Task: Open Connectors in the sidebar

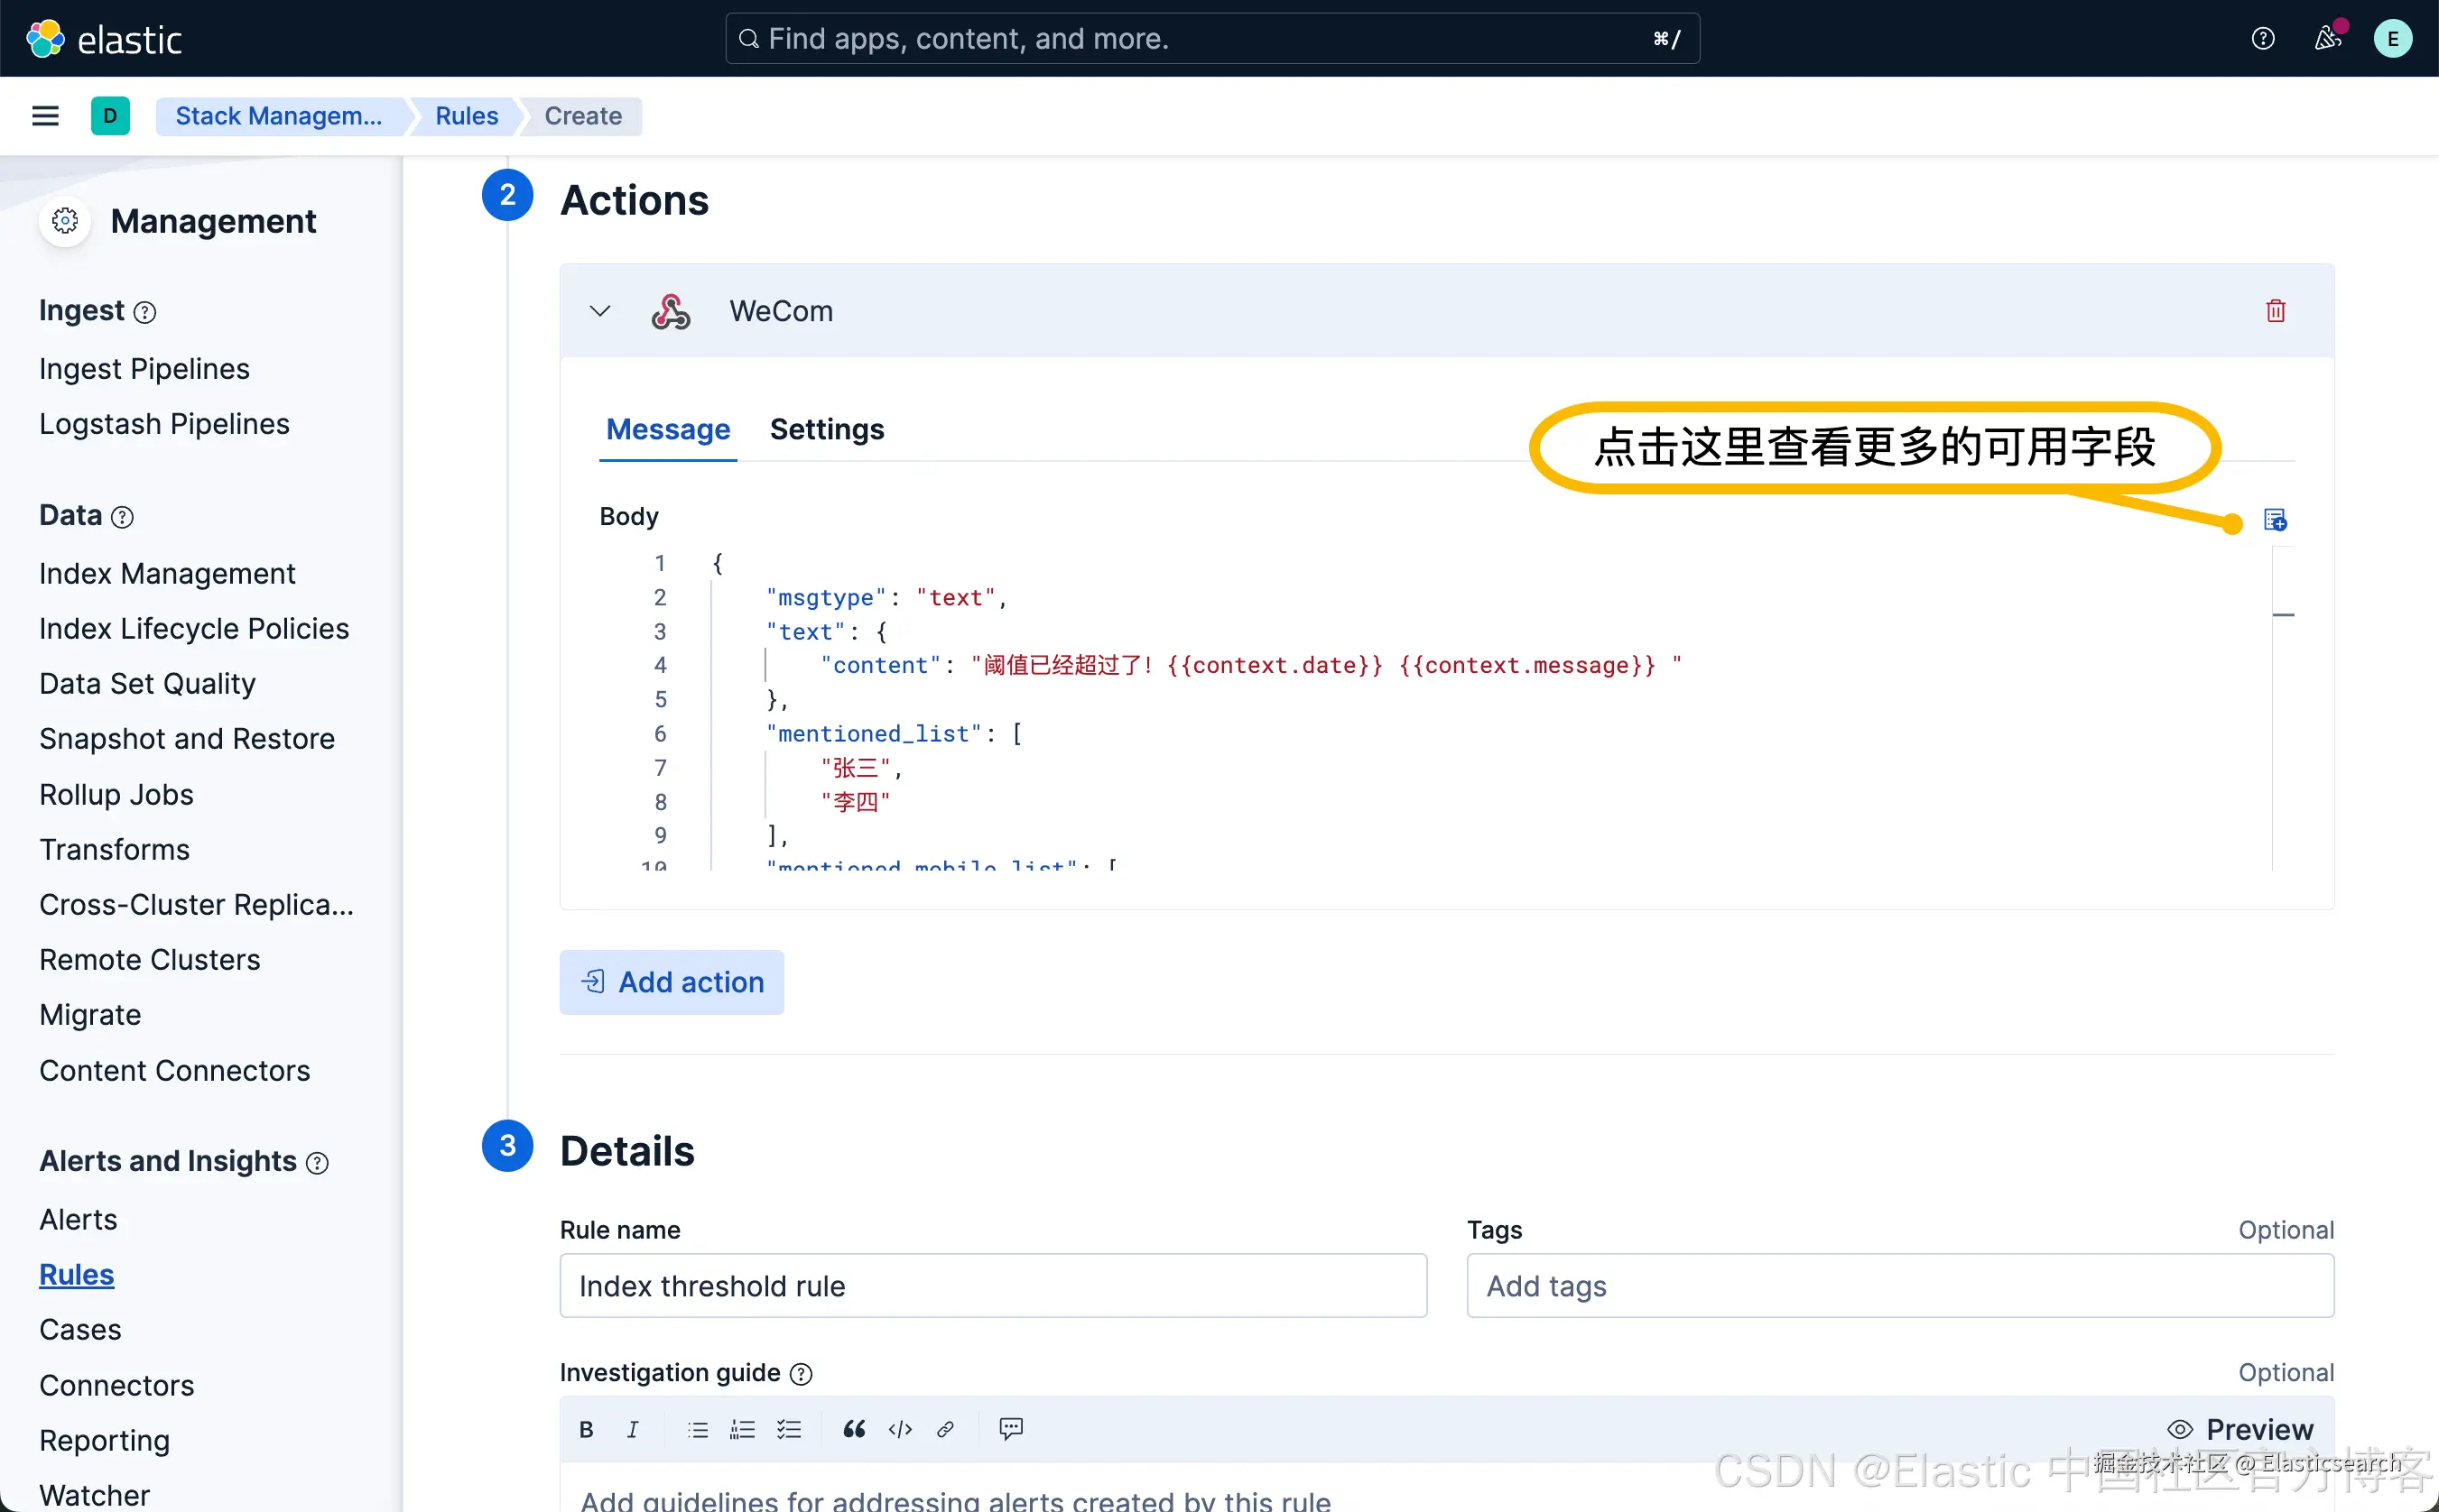Action: click(x=116, y=1385)
